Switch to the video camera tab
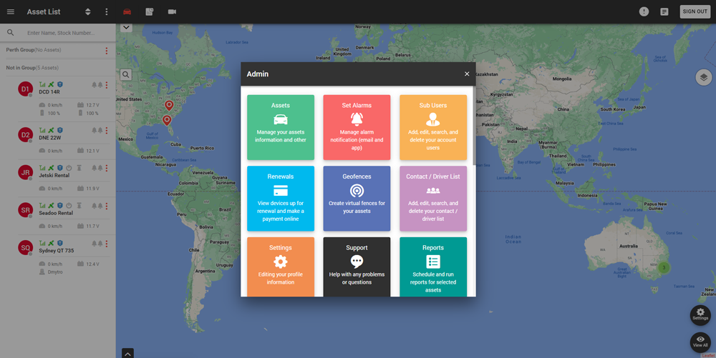 [172, 11]
